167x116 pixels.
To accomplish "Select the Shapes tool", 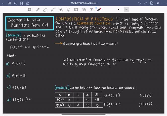I will (61, 10).
